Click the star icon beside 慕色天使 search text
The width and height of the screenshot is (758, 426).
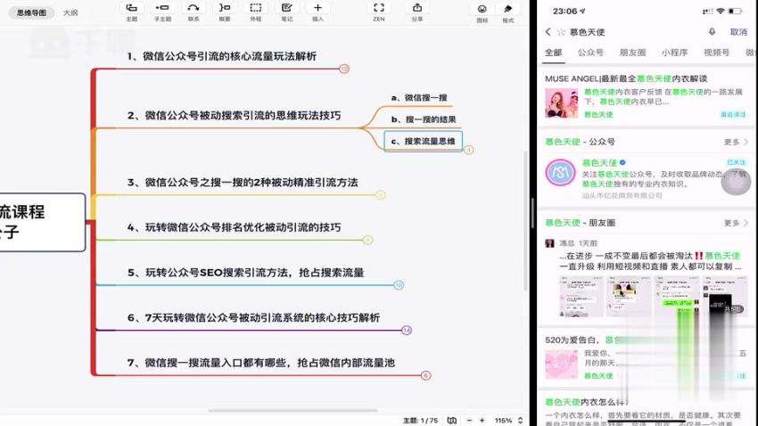click(x=561, y=32)
